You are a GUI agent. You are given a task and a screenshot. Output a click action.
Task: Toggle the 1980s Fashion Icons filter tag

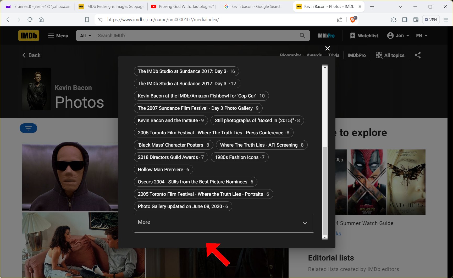239,157
